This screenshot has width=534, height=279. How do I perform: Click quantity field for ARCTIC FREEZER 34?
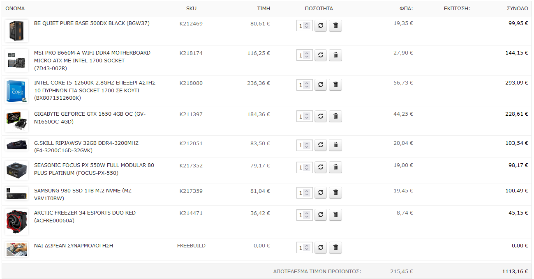point(304,215)
